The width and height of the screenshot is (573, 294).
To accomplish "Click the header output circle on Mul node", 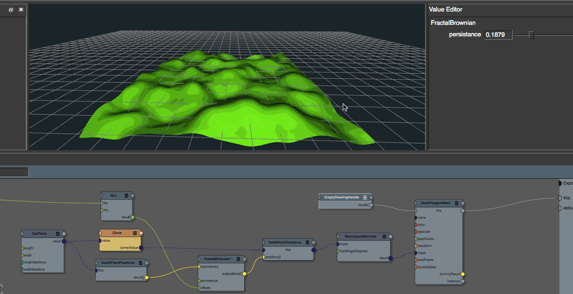I will [x=133, y=196].
